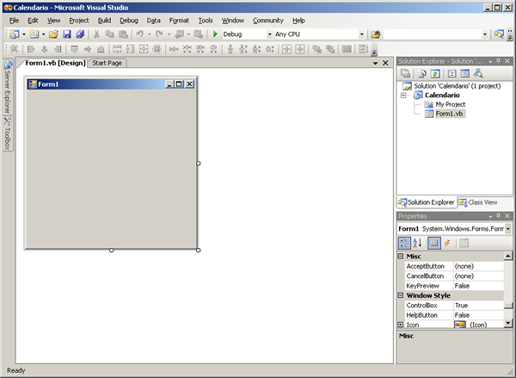Open the Build menu
Viewport: 516px width, 378px height.
(104, 21)
